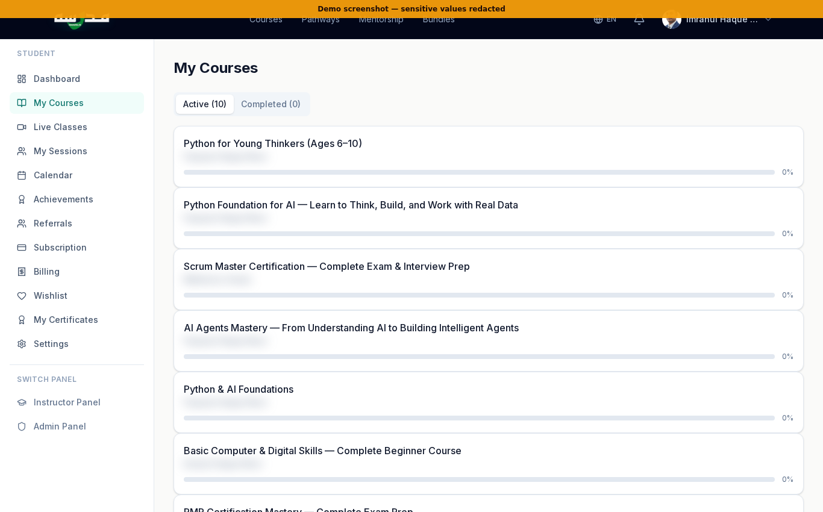The image size is (823, 512).
Task: Open the My Certificates page
Action: click(77, 320)
